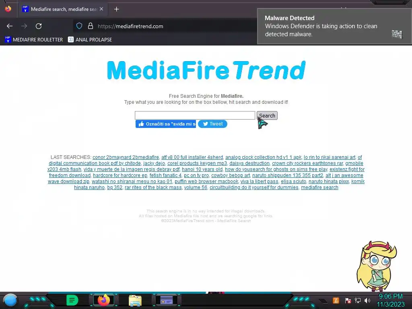
Task: Open 'watashi no shiranai mesu no kao 01' link
Action: [132, 181]
